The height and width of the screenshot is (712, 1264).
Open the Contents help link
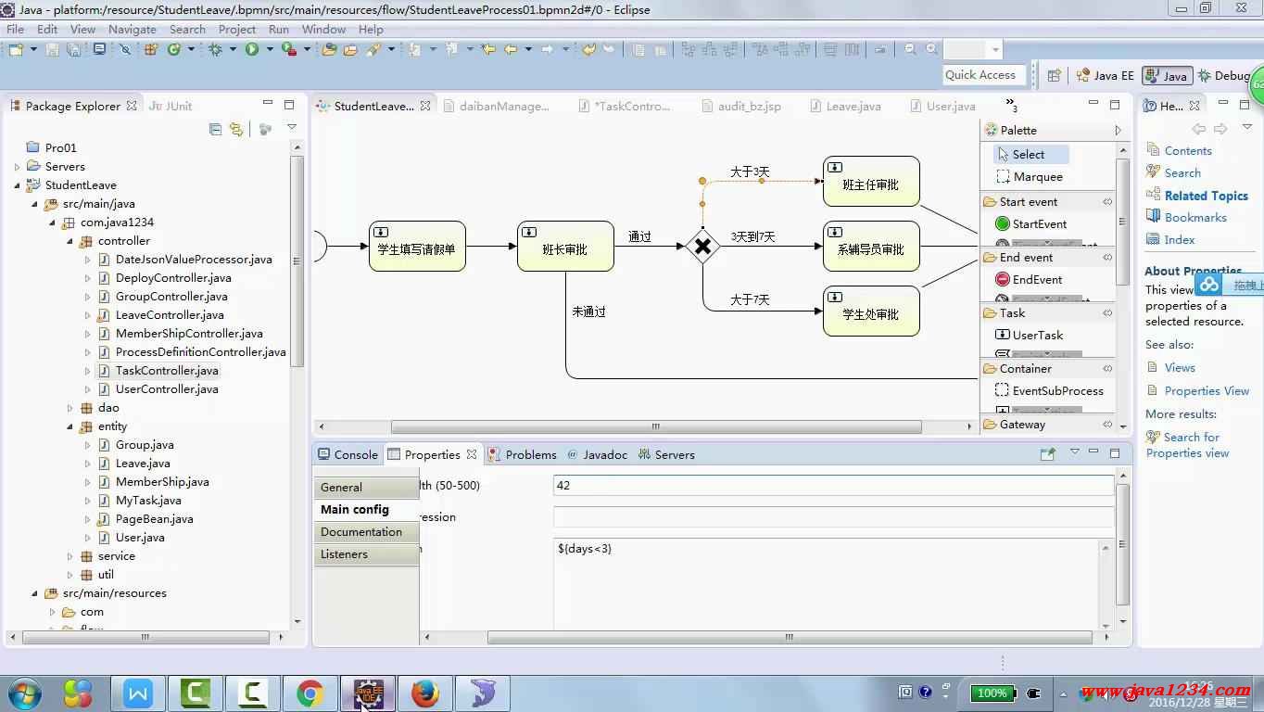pos(1188,150)
